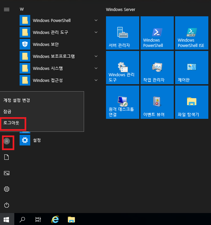Open Task View on taskbar
Viewport: 211px width, 225px height.
point(38,219)
